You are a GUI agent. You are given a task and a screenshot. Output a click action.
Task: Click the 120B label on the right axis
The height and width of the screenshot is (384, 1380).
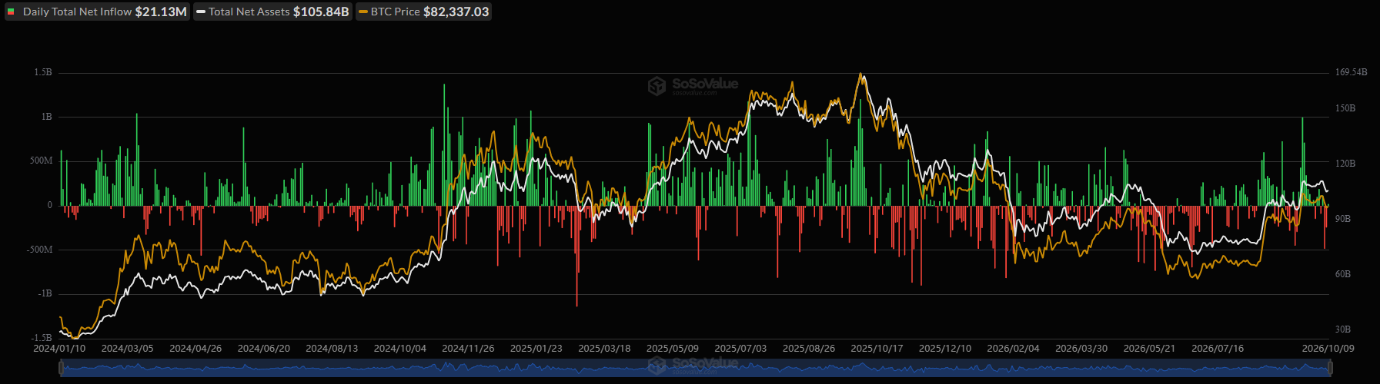(x=1345, y=164)
